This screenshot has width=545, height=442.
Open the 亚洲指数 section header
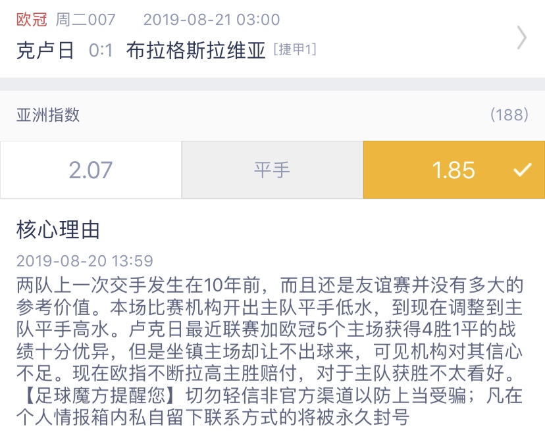(48, 115)
